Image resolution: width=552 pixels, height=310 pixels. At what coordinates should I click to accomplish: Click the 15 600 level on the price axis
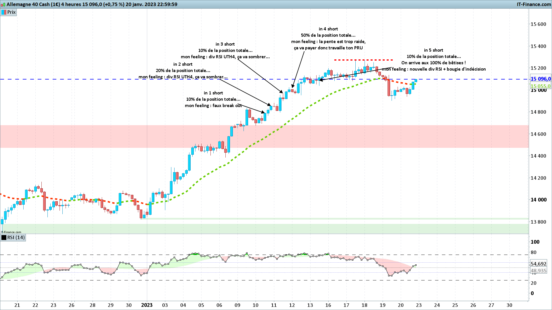pos(538,24)
